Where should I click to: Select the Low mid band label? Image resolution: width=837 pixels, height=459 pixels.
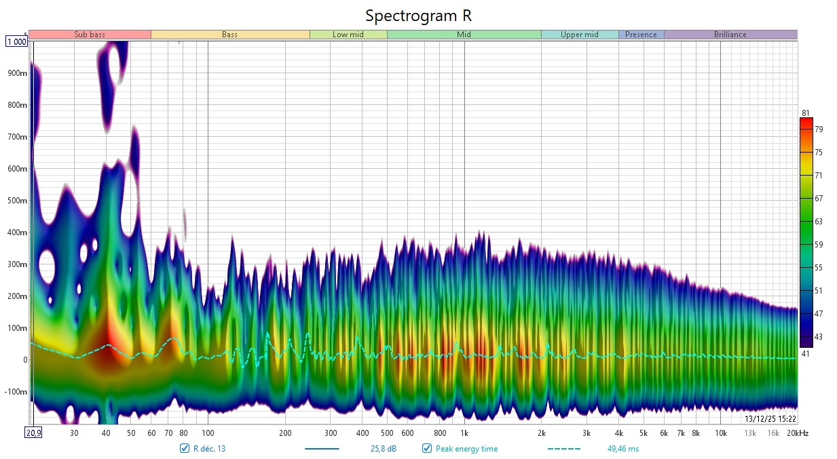348,35
